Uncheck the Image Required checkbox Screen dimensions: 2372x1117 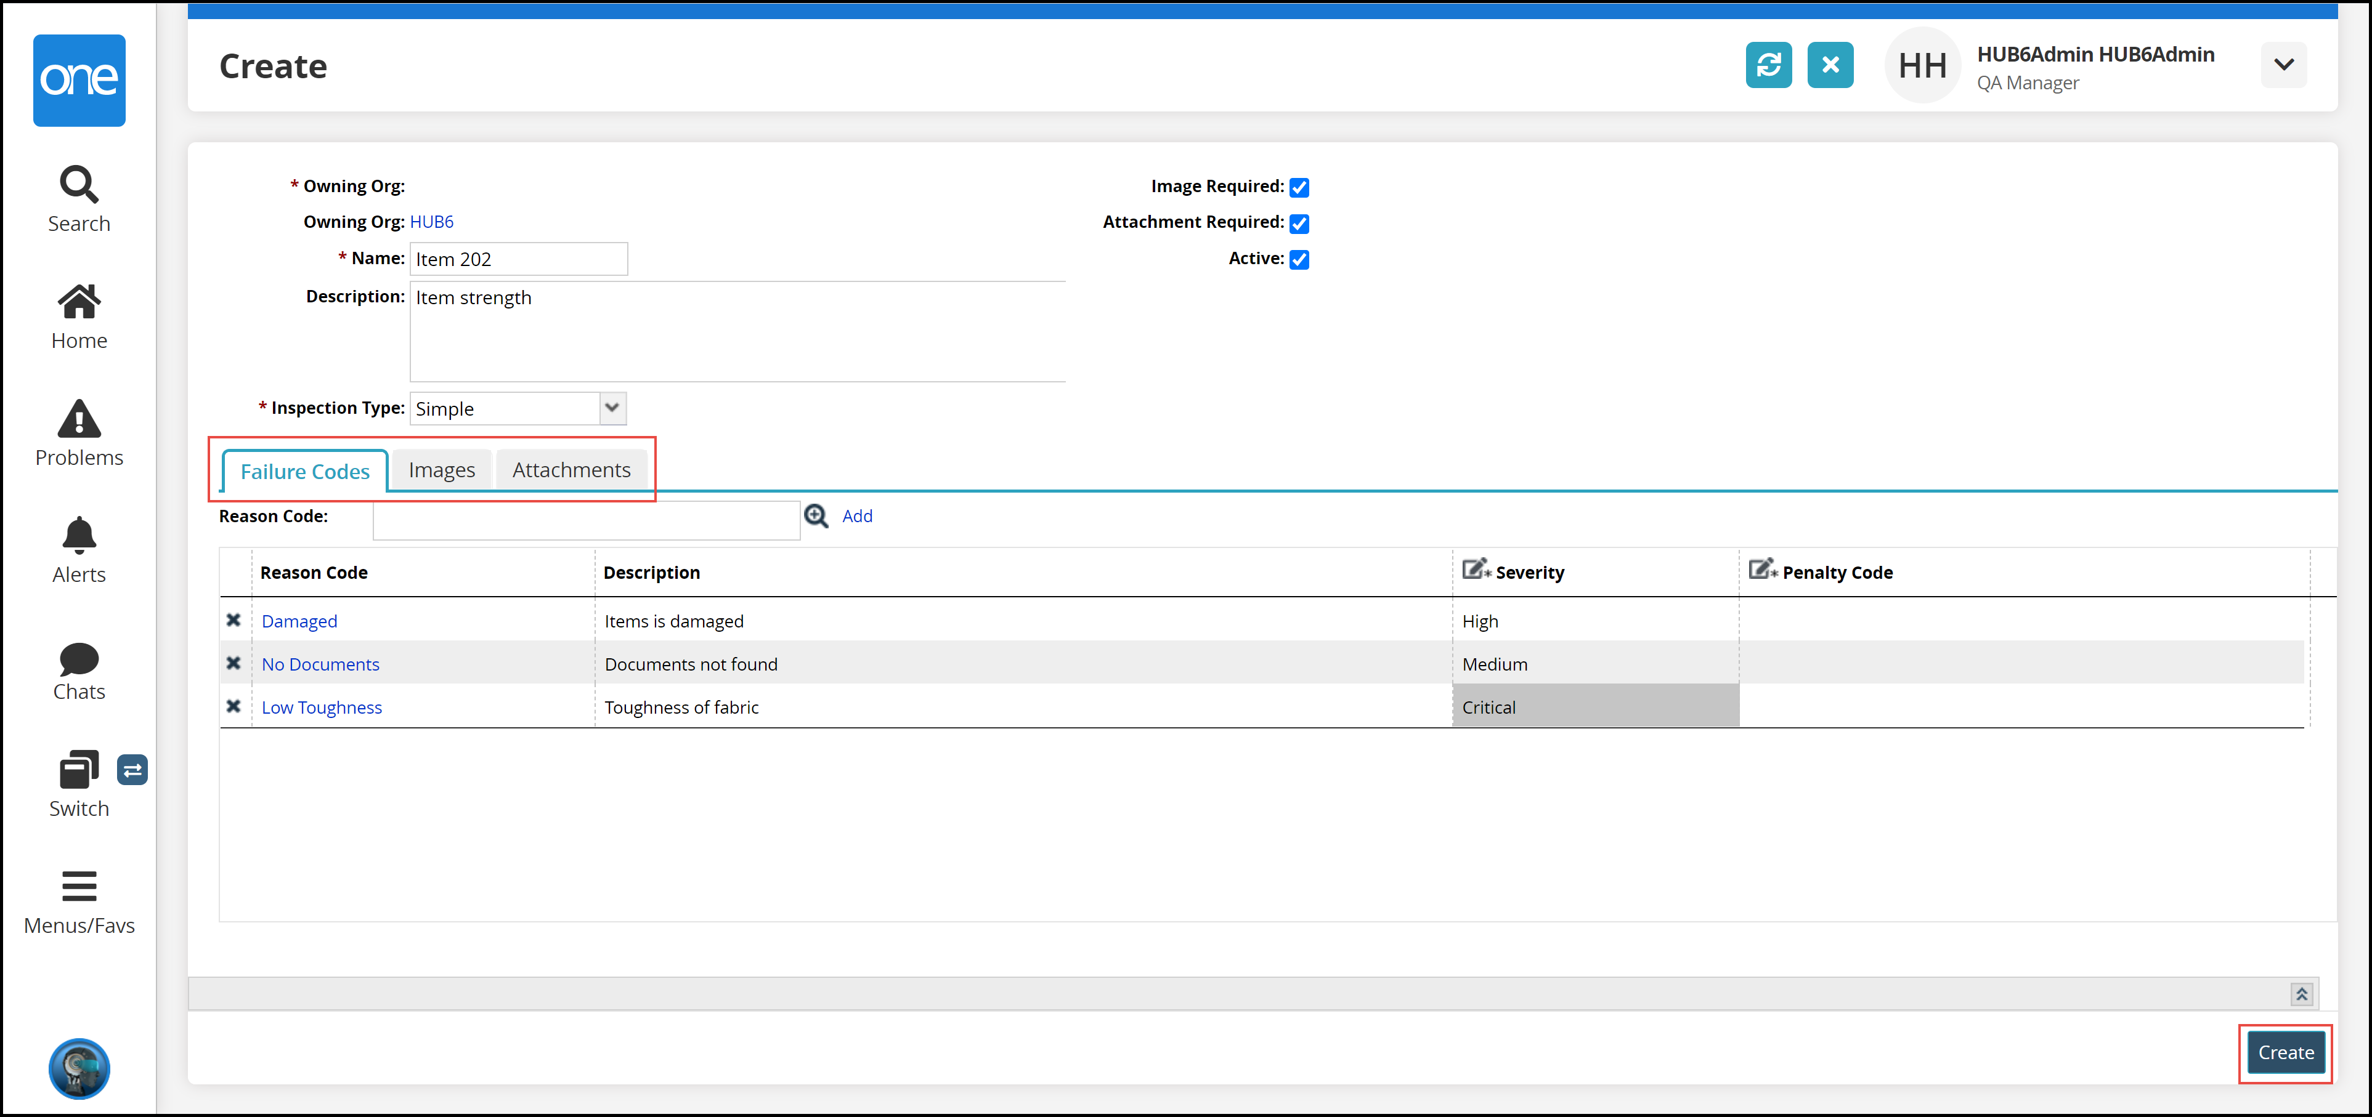pyautogui.click(x=1299, y=188)
